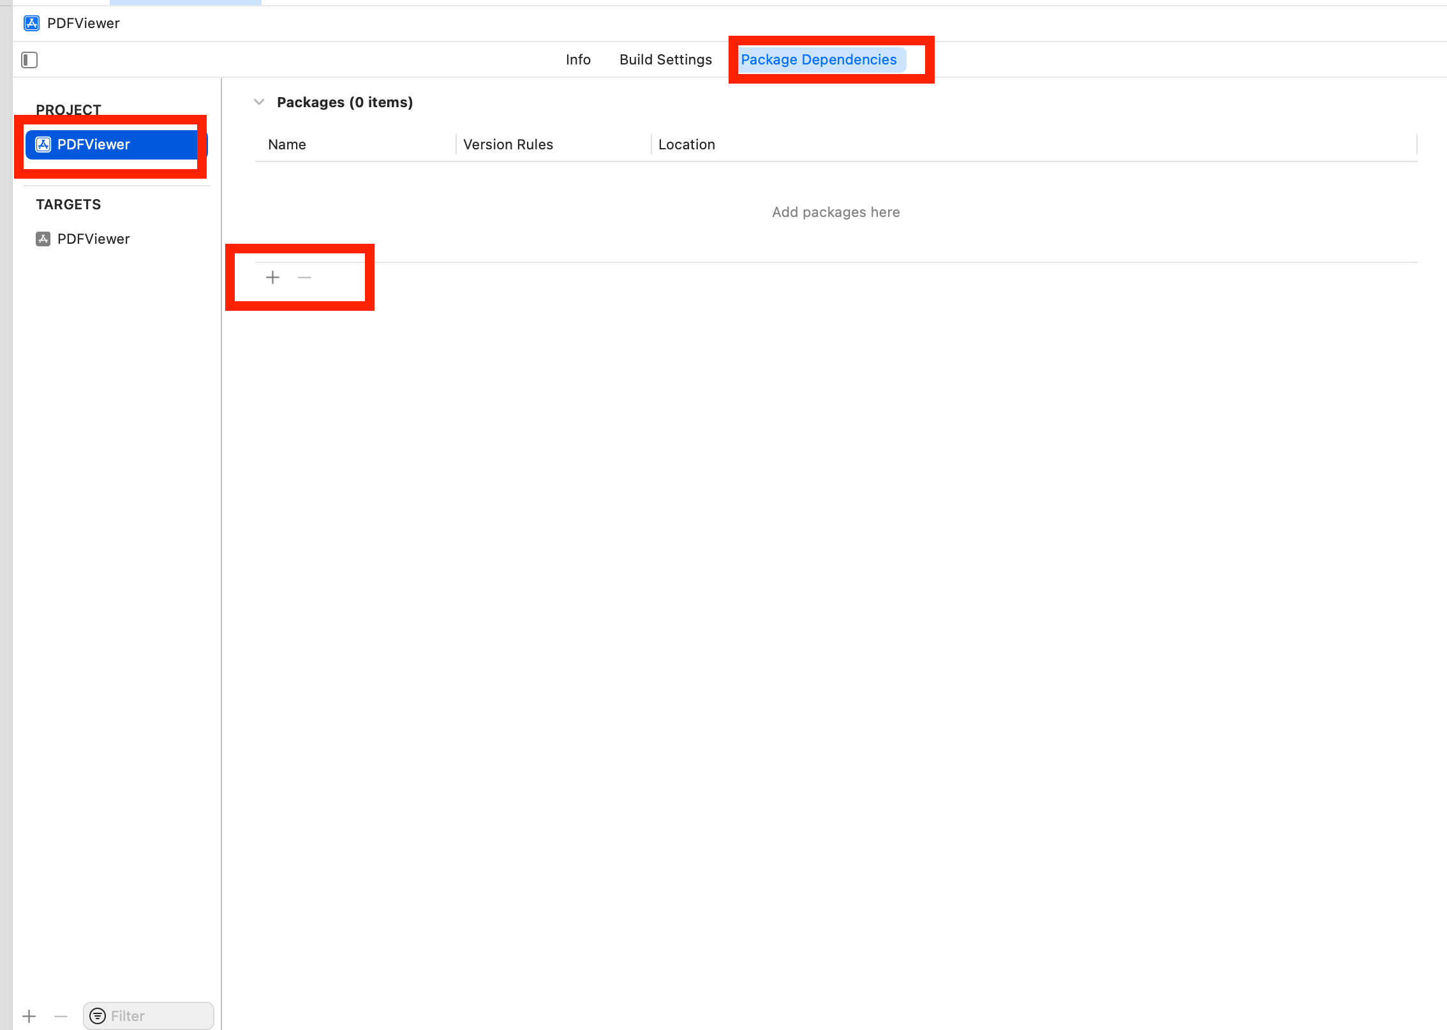Click the filter icon in search field
The image size is (1447, 1030).
[x=98, y=1016]
